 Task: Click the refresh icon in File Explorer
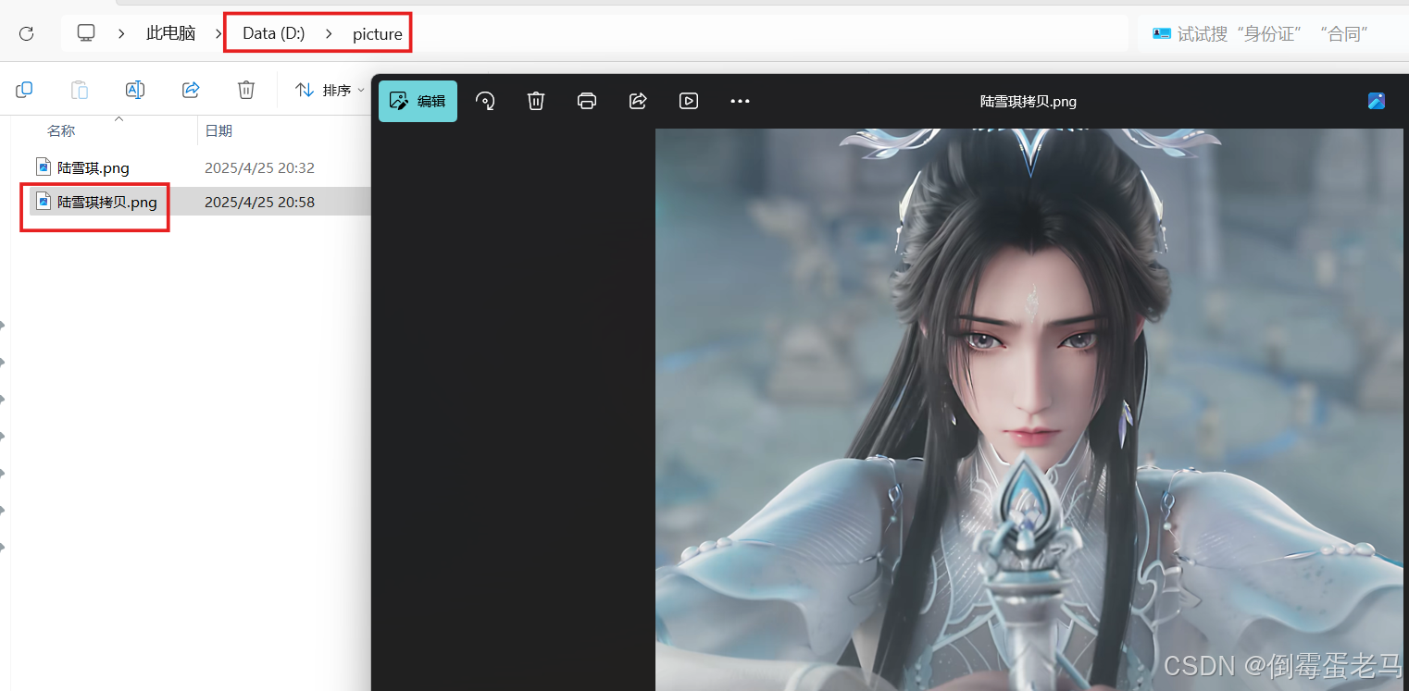(x=26, y=33)
